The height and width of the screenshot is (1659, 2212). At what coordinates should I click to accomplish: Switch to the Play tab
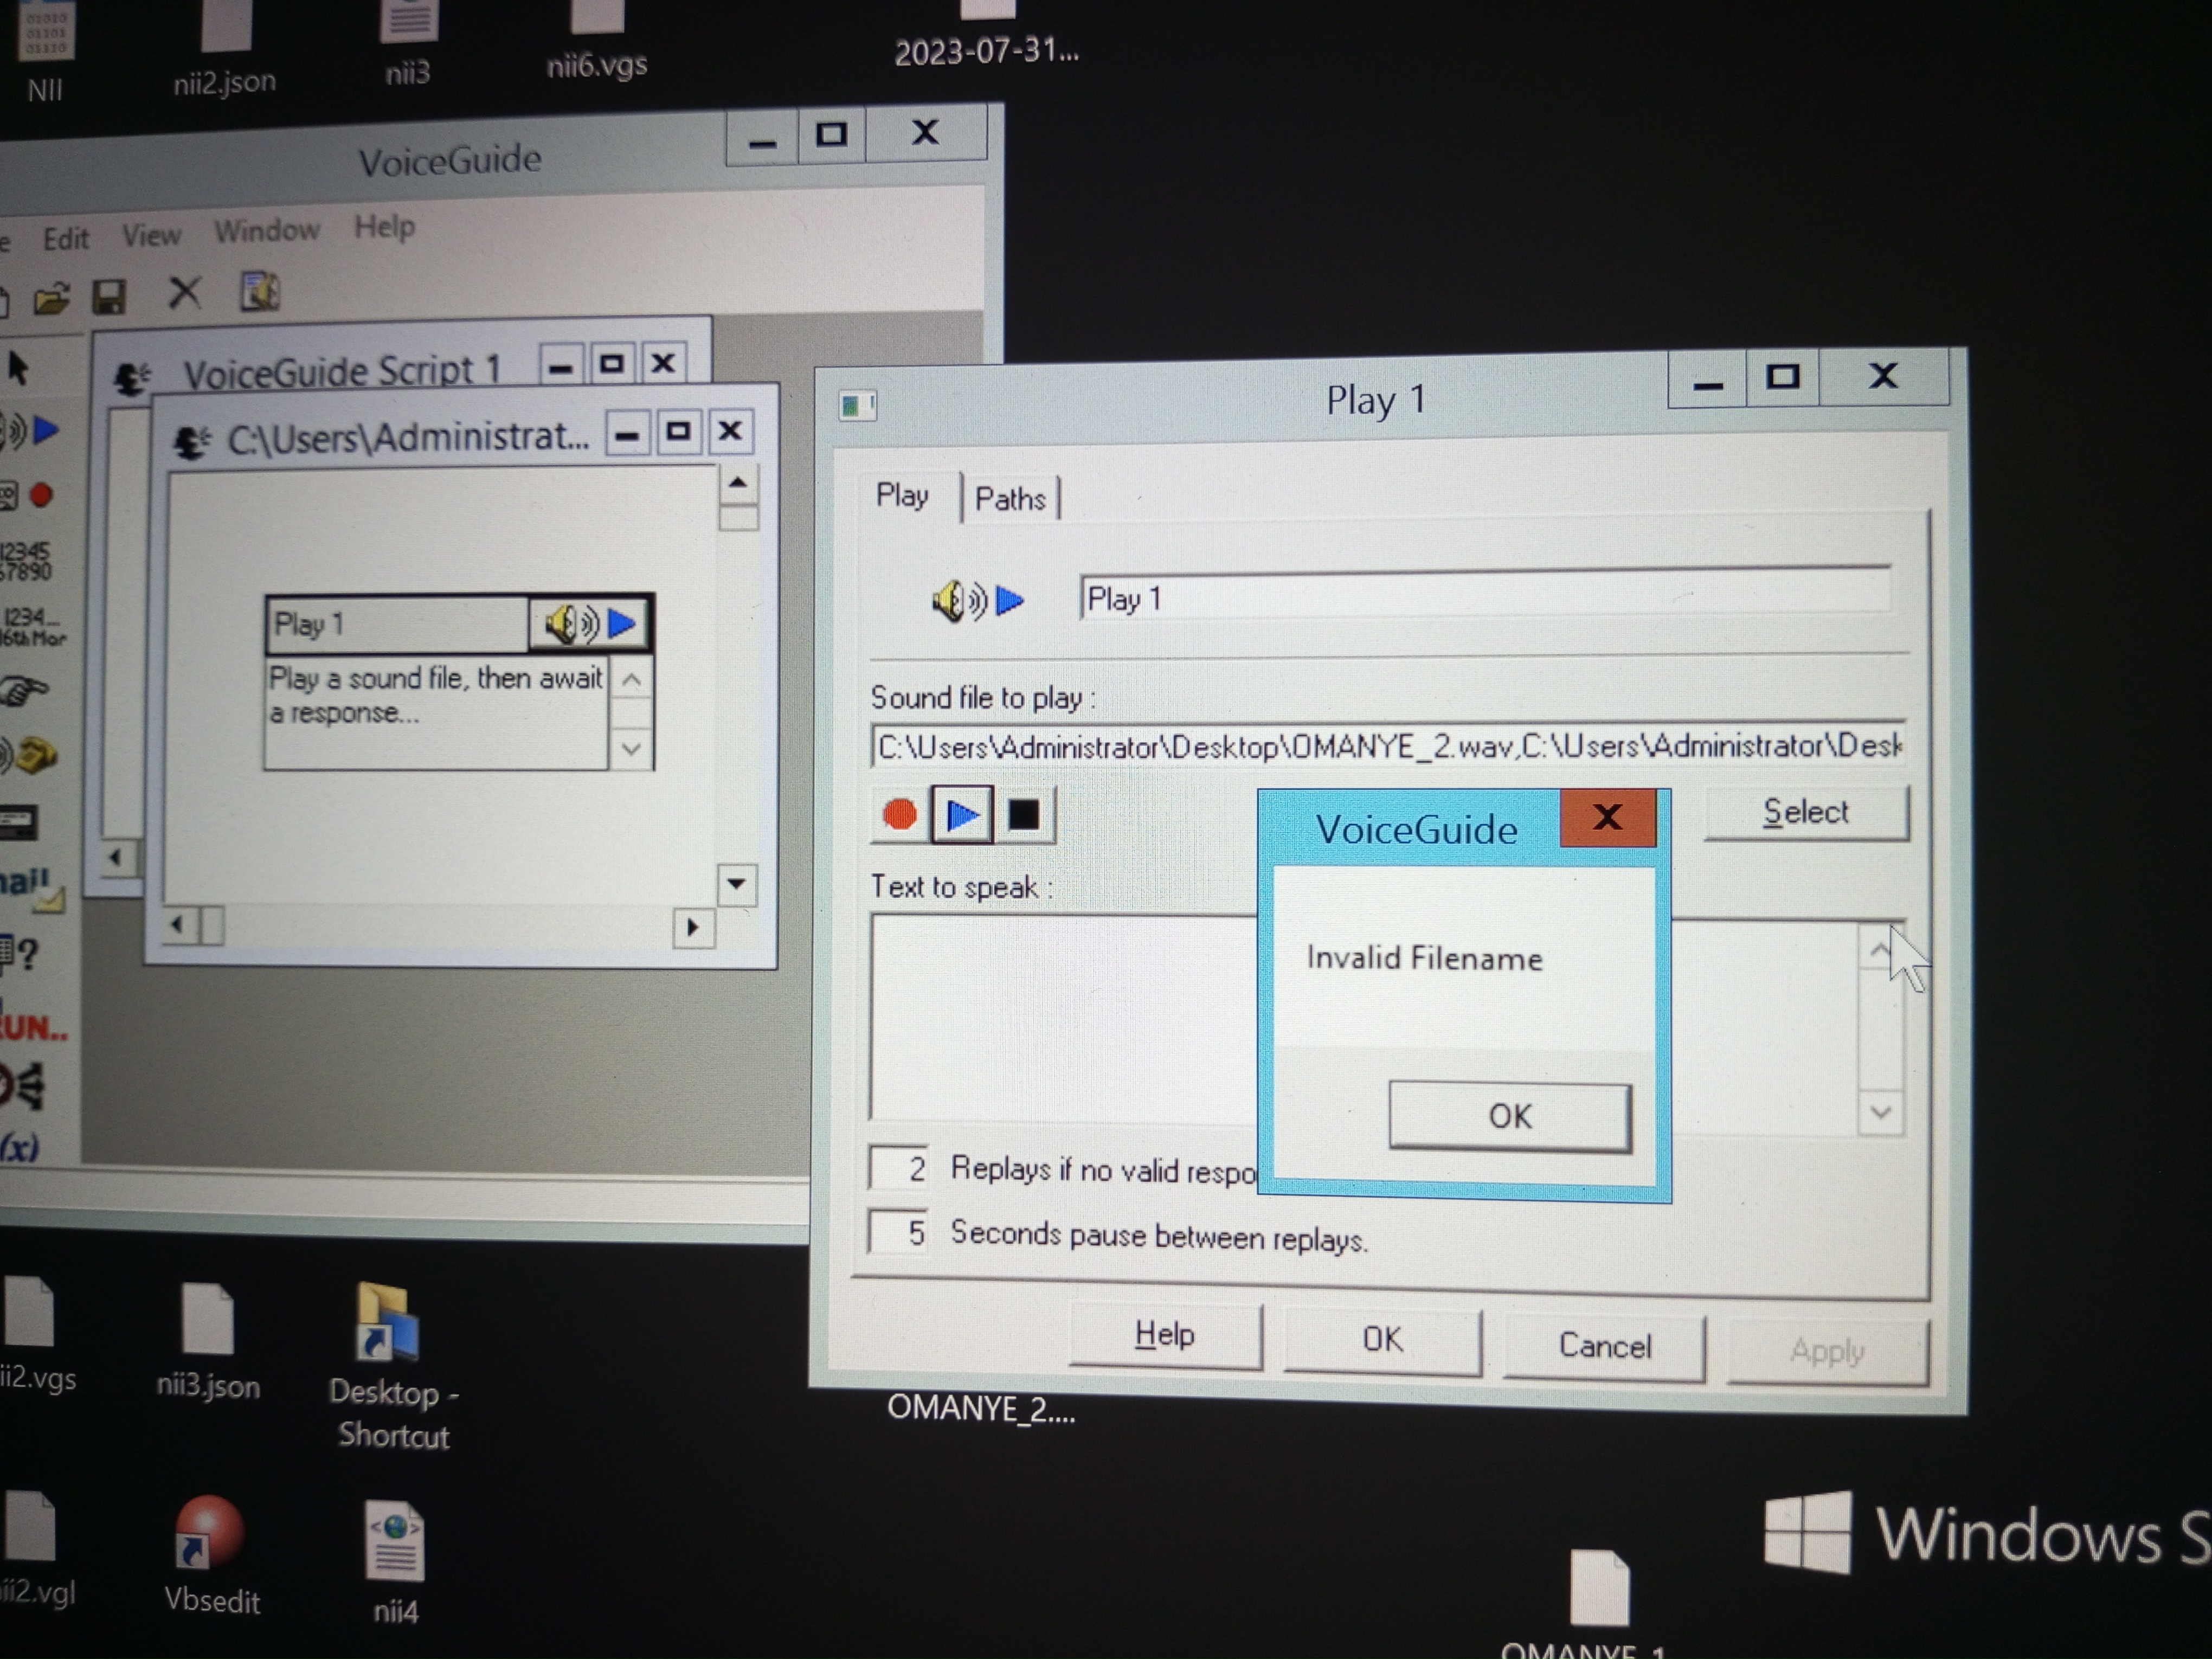click(902, 495)
